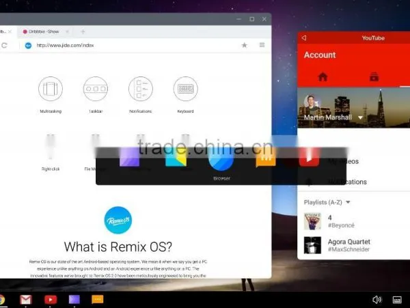Reload the page in browser
Image resolution: width=410 pixels, height=308 pixels.
(x=4, y=45)
